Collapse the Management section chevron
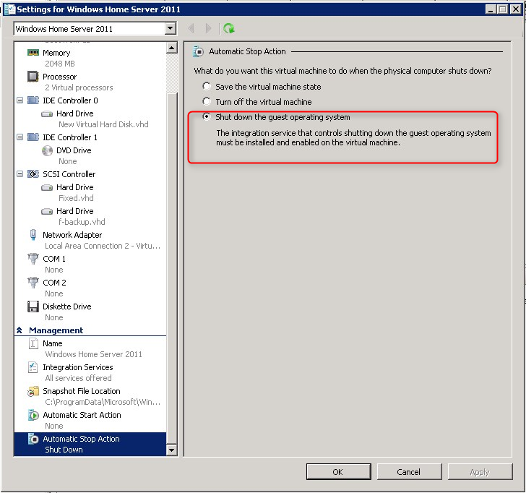This screenshot has width=526, height=493. click(x=20, y=330)
